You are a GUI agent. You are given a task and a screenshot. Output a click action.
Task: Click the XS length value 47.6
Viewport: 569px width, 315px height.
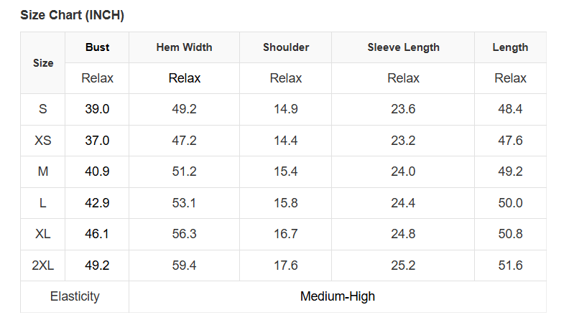pos(510,141)
